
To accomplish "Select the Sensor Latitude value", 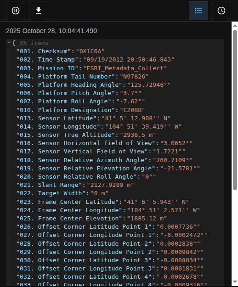I will tap(136, 118).
